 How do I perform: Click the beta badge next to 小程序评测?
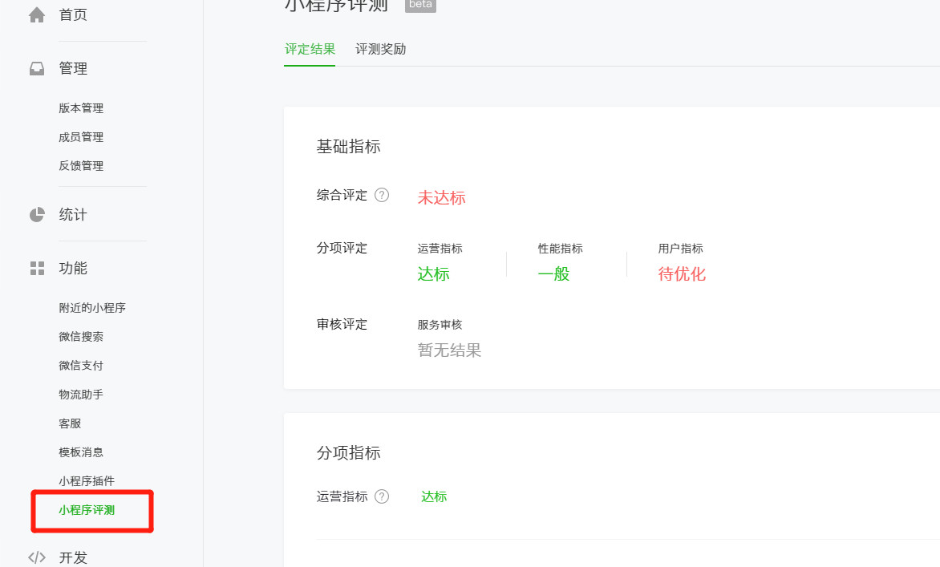pos(420,5)
